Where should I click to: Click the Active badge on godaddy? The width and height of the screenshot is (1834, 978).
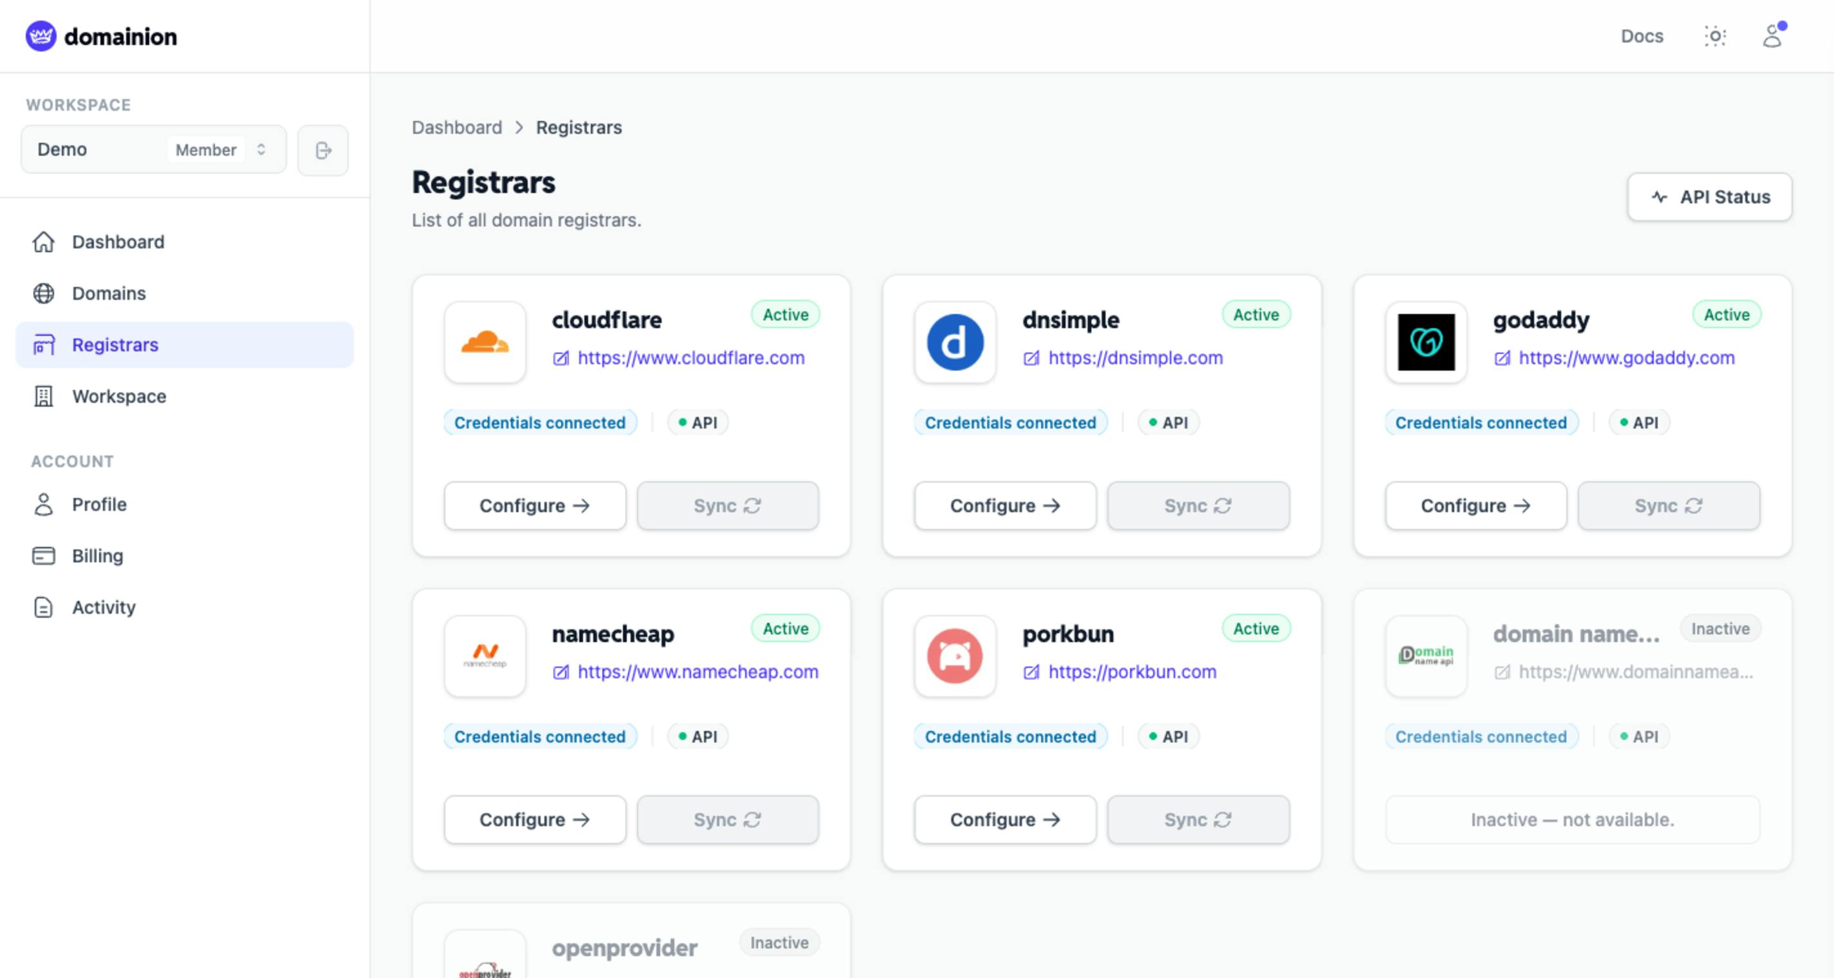tap(1727, 315)
